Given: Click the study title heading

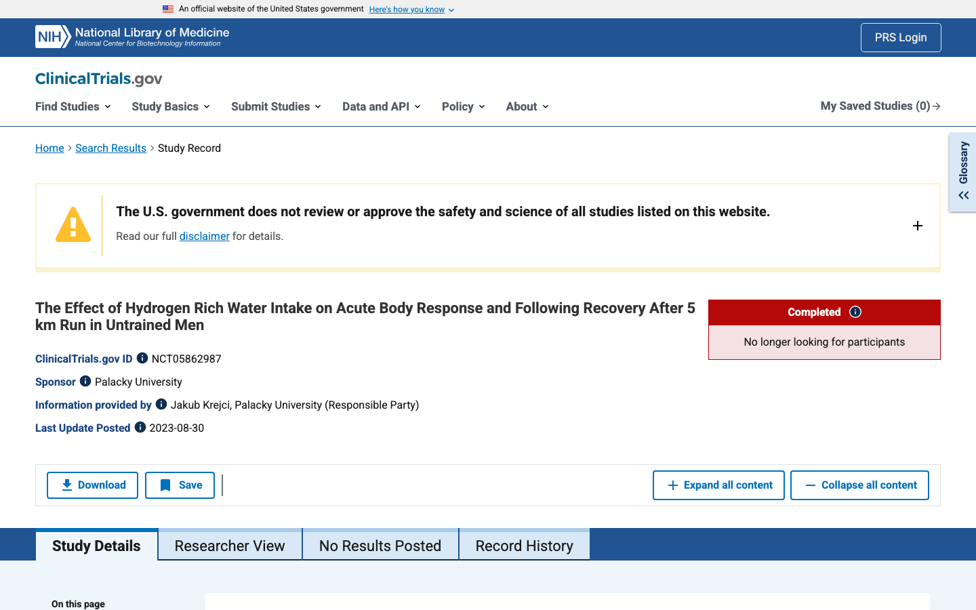Looking at the screenshot, I should [365, 317].
